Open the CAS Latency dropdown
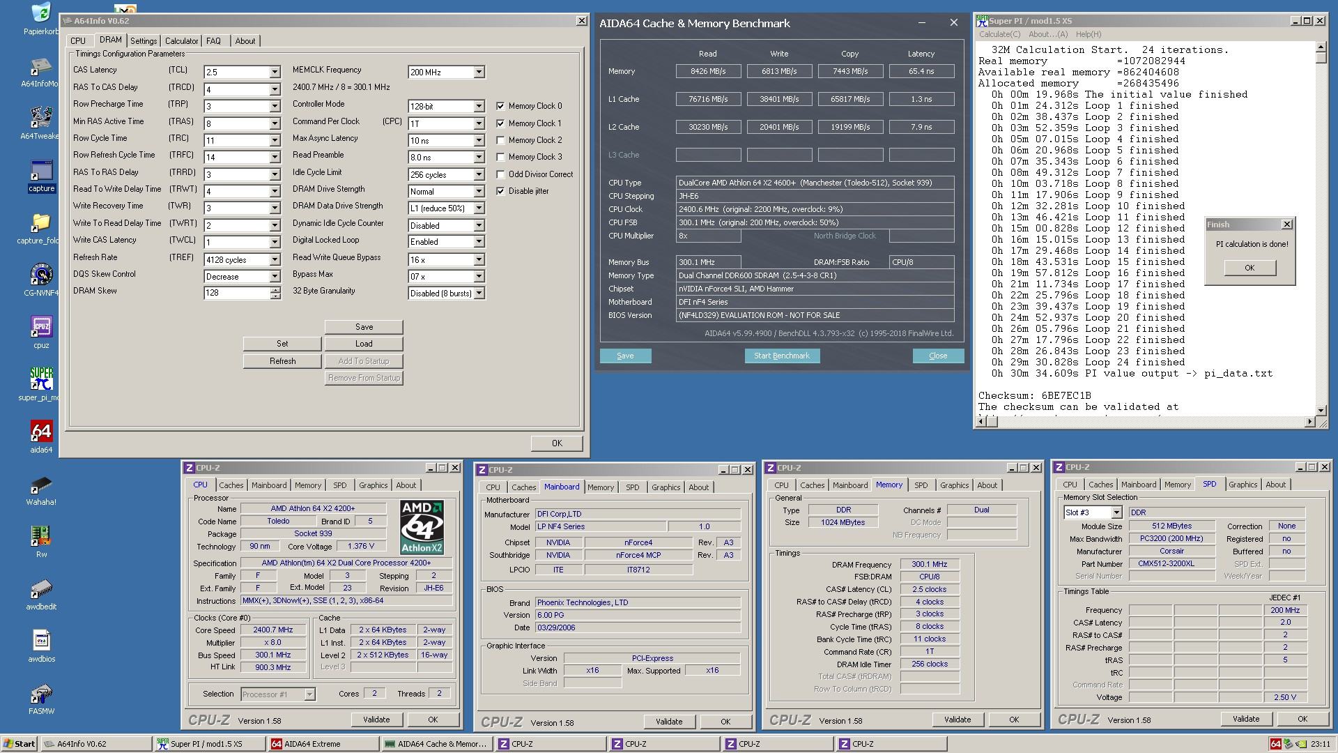The image size is (1338, 753). pos(275,73)
